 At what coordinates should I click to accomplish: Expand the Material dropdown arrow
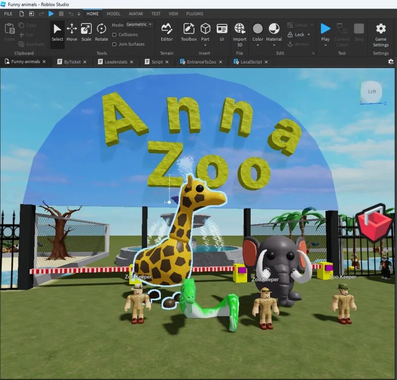(274, 45)
